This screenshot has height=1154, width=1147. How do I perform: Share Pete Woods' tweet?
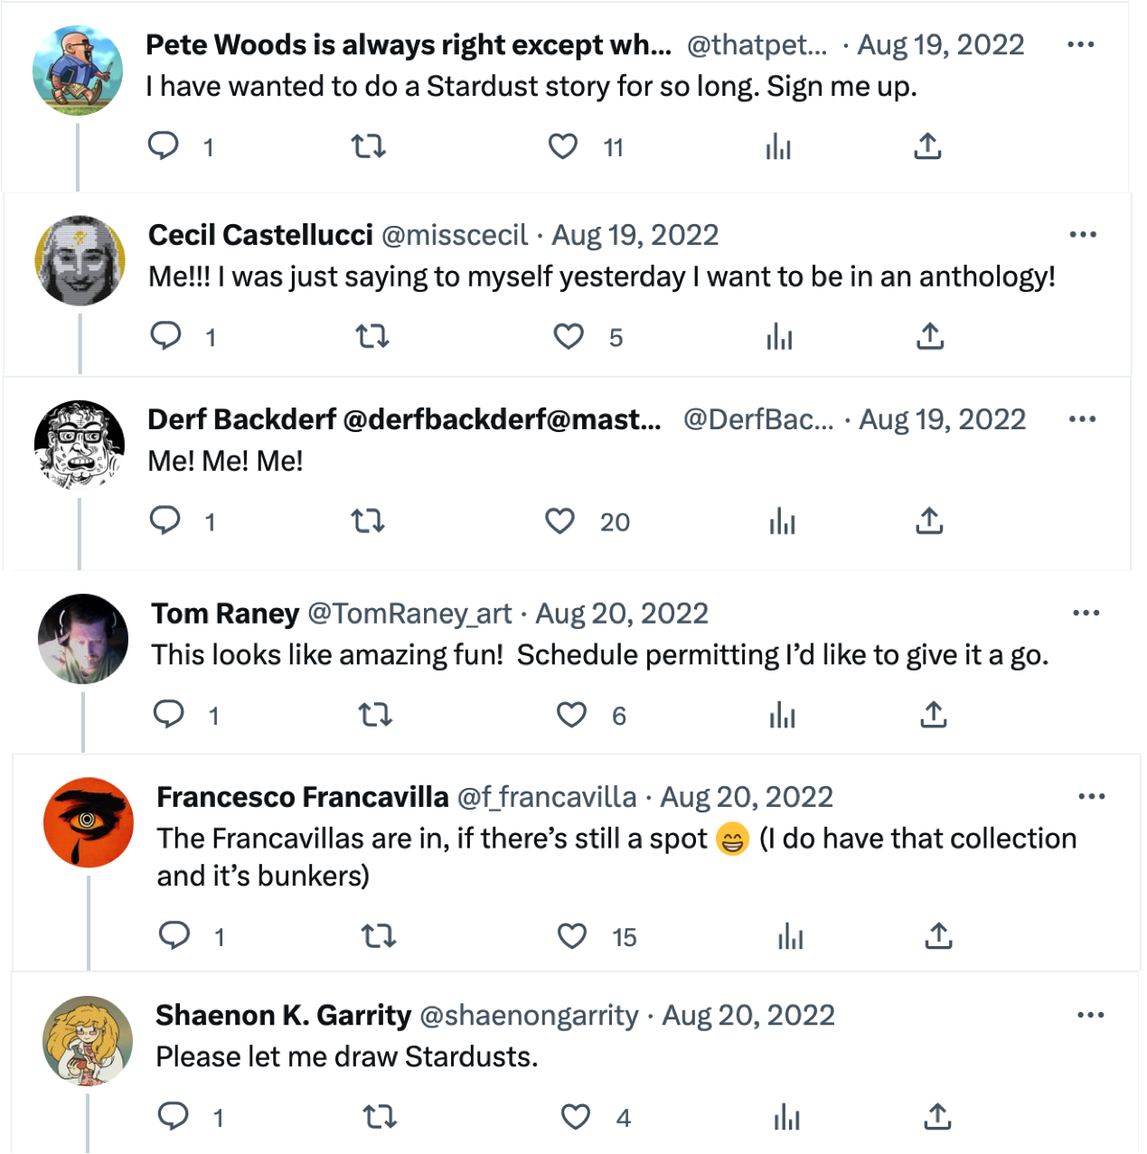click(927, 145)
